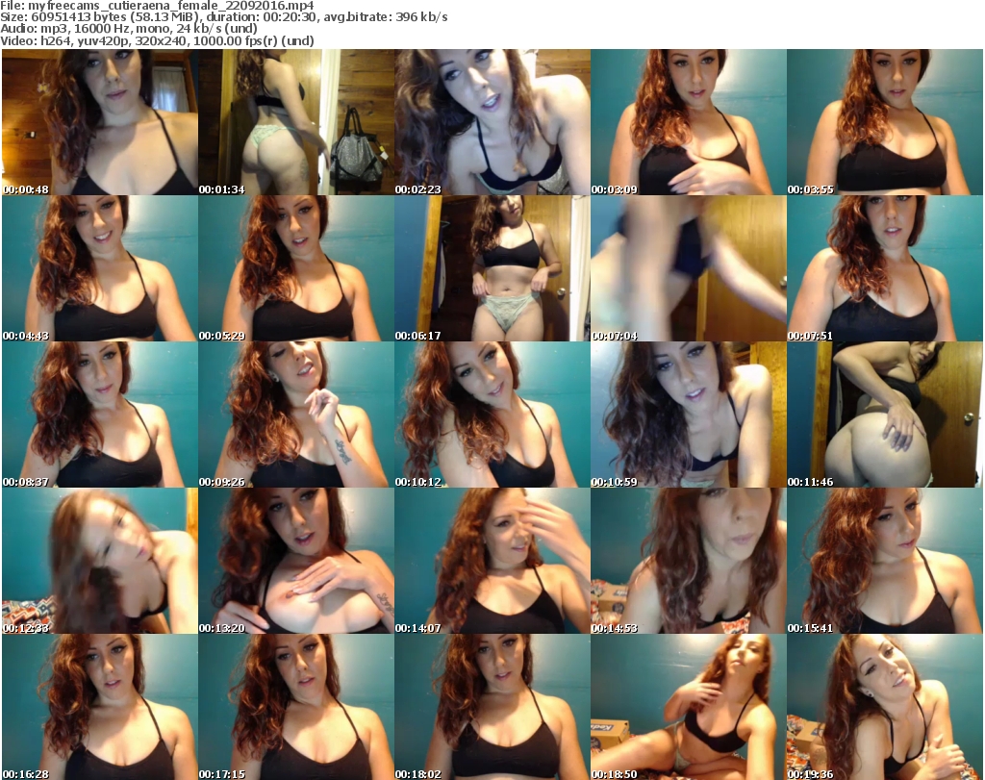Select the frame at 00:01:34
The height and width of the screenshot is (780, 985).
pyautogui.click(x=295, y=122)
